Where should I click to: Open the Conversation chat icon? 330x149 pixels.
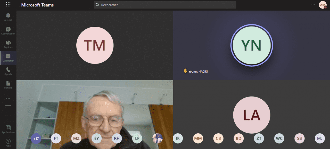tap(8, 31)
